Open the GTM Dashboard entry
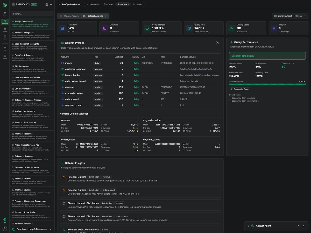 32,69
